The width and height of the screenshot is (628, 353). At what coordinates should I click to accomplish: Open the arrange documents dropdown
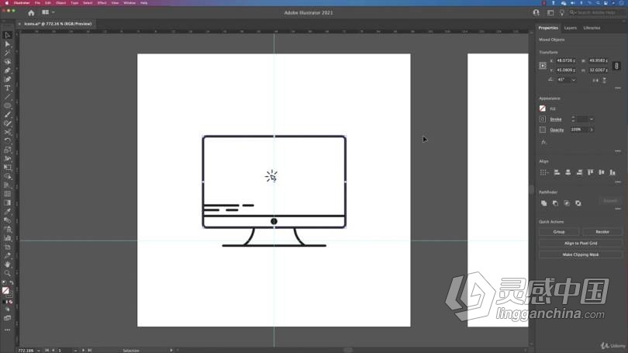48,12
